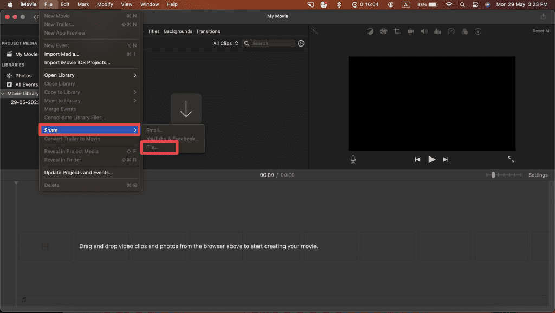Open noise reduction and equalizer icon
This screenshot has height=313, width=555.
437,31
